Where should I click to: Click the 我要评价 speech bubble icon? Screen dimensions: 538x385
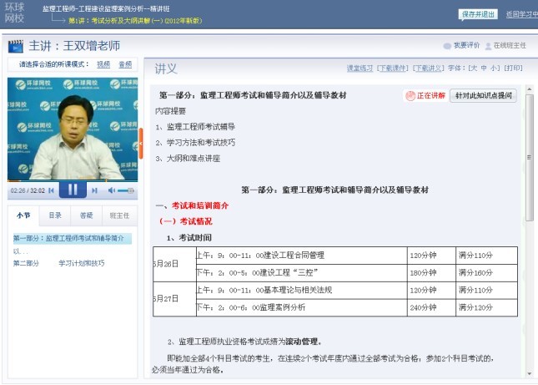(x=447, y=46)
